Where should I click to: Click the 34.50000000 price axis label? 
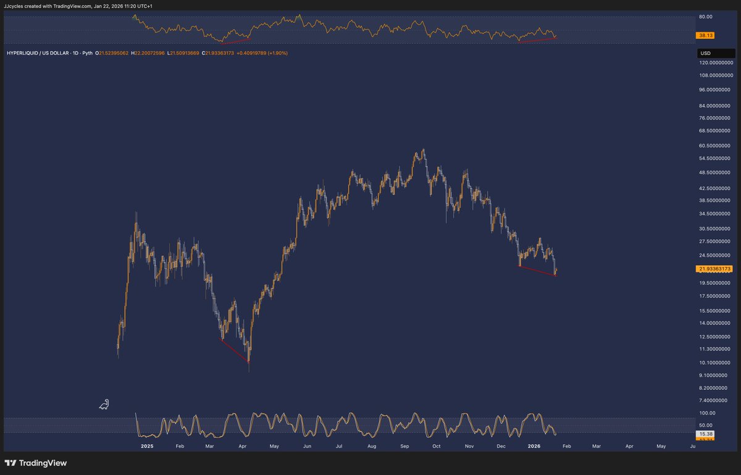(x=715, y=213)
